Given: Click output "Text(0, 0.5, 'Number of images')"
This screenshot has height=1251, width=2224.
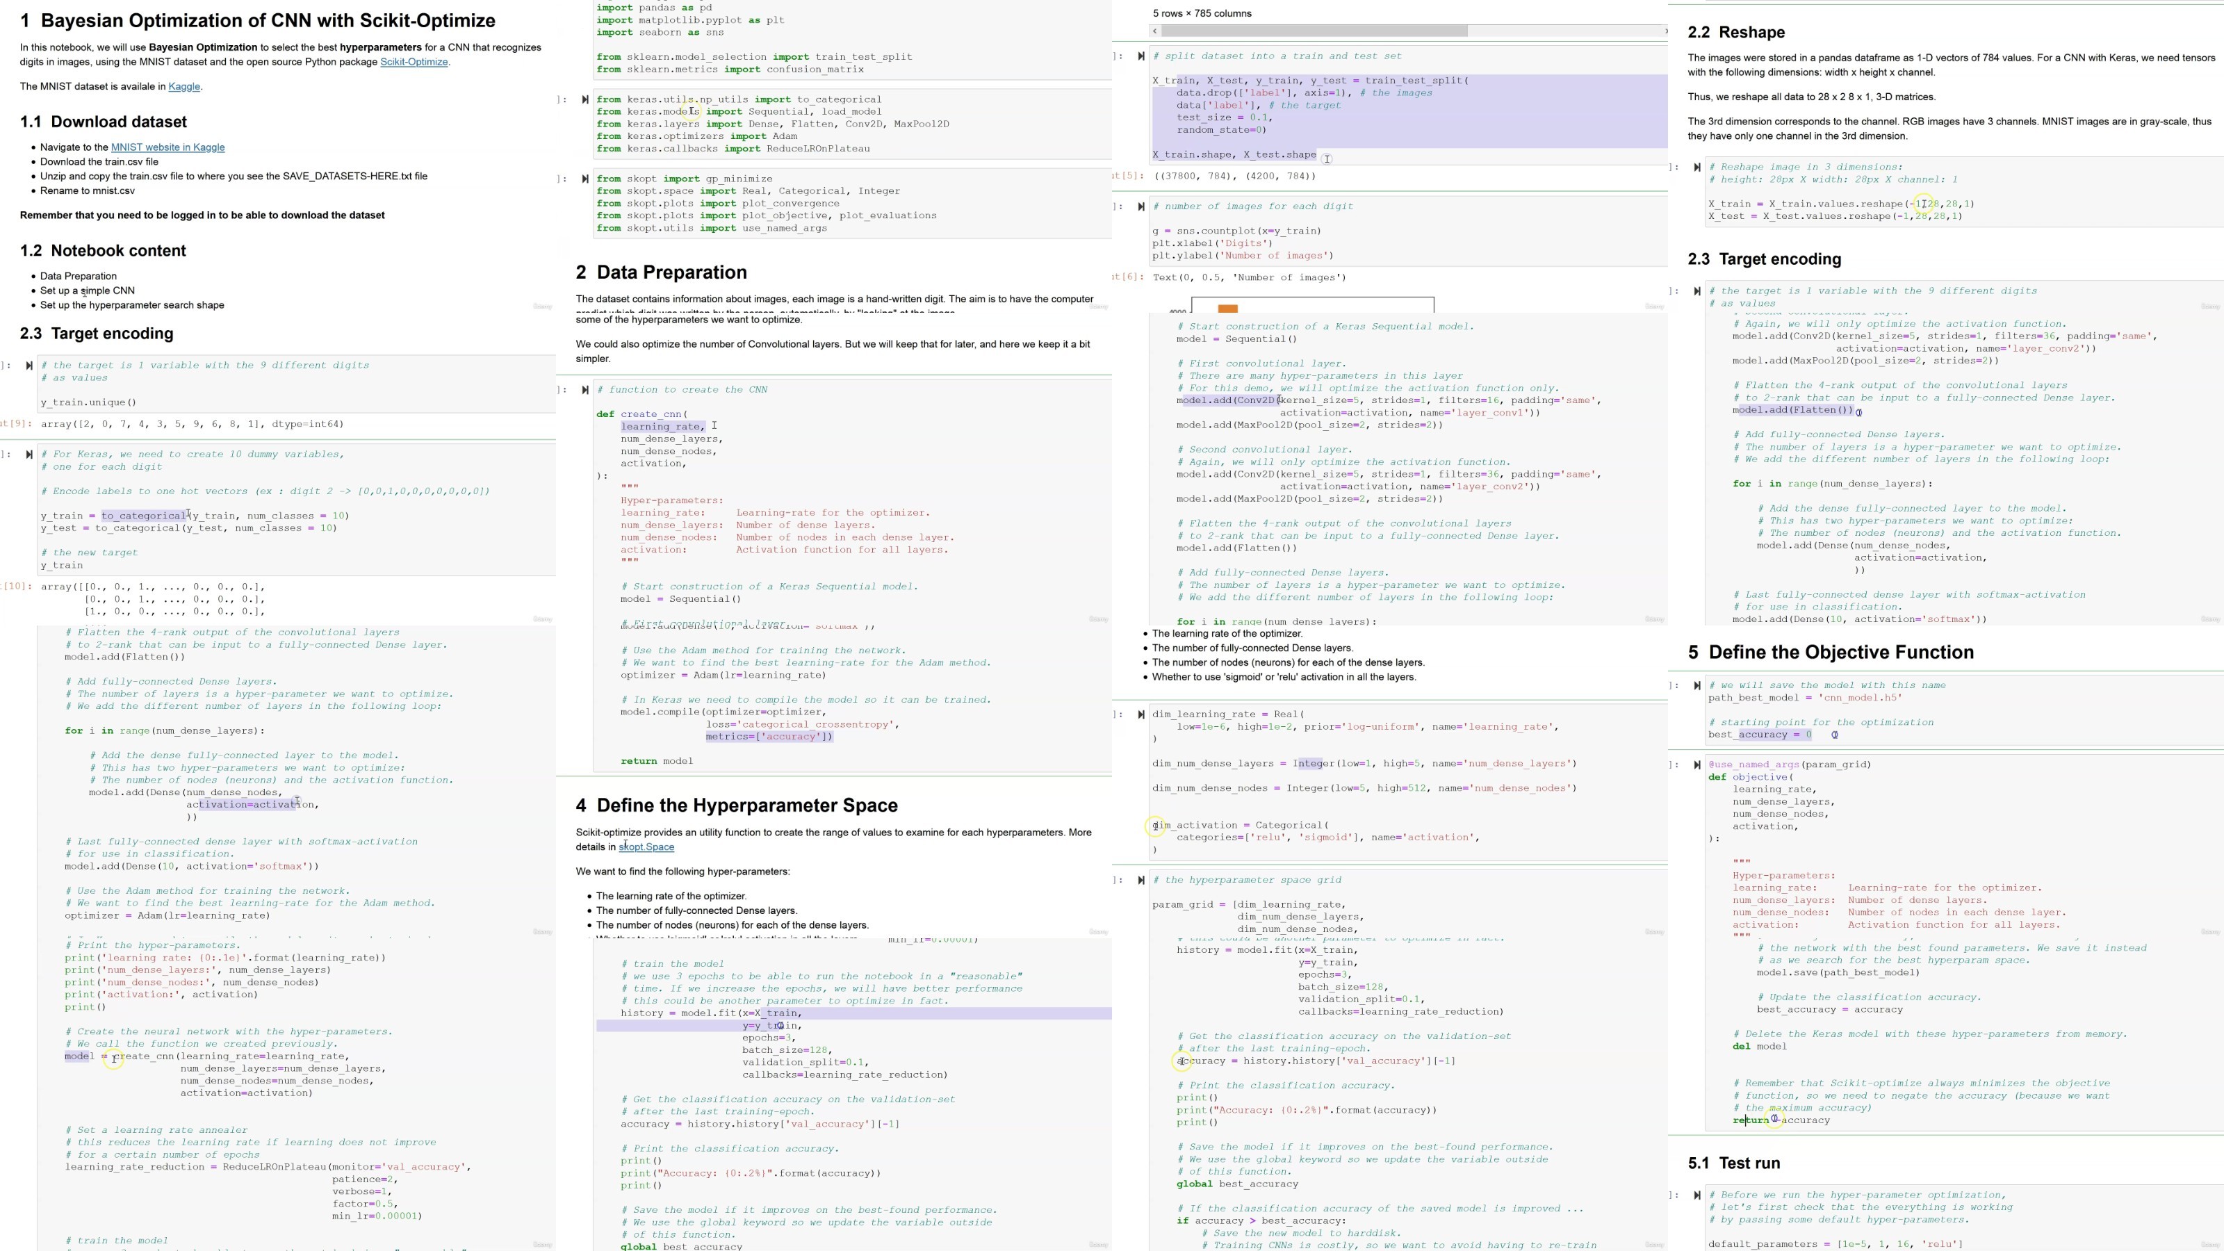Looking at the screenshot, I should click(1248, 278).
